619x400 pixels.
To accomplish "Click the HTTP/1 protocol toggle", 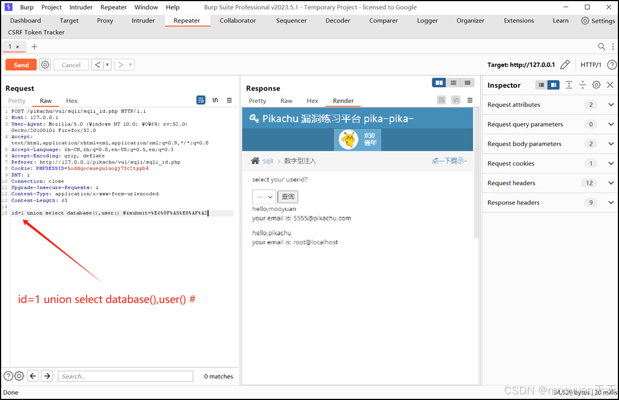I will [591, 64].
